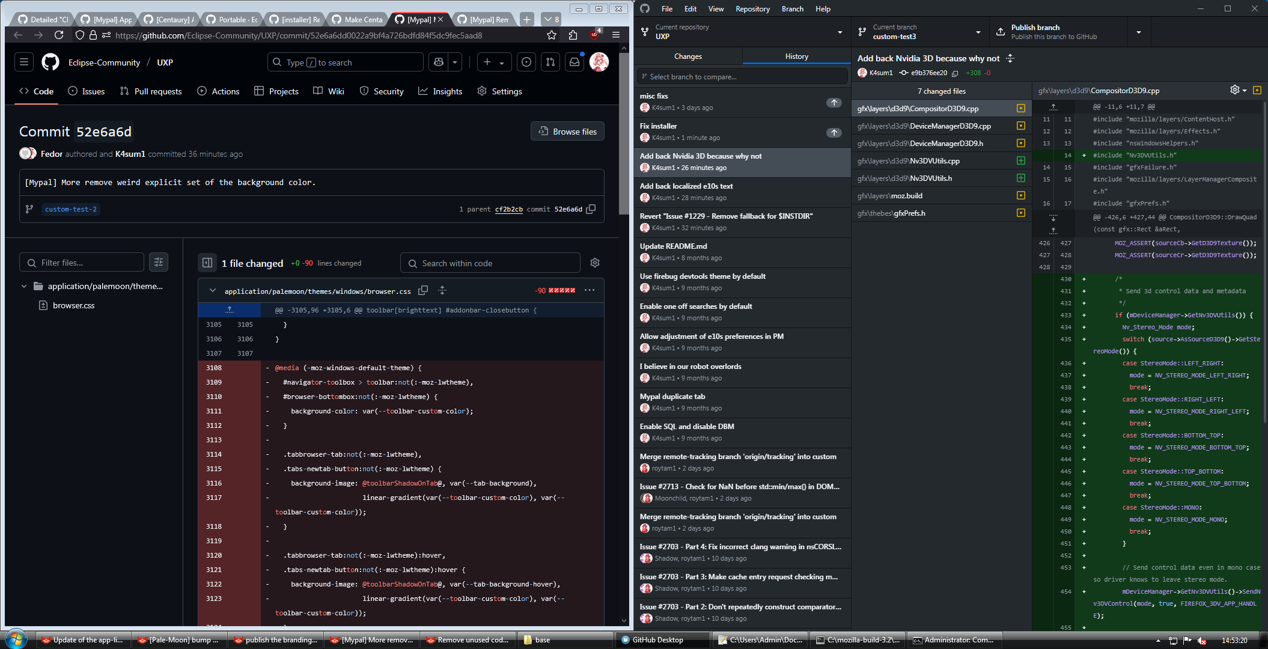Viewport: 1268px width, 649px height.
Task: Open the GitHub hamburger navigation menu
Action: [24, 62]
